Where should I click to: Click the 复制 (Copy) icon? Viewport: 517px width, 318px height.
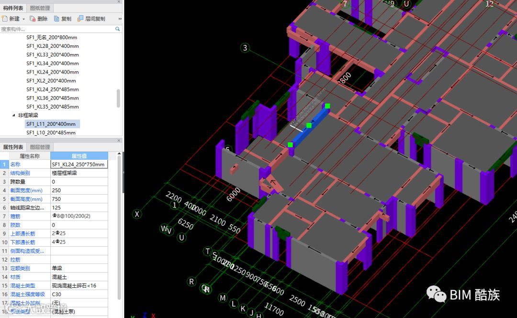click(x=56, y=19)
